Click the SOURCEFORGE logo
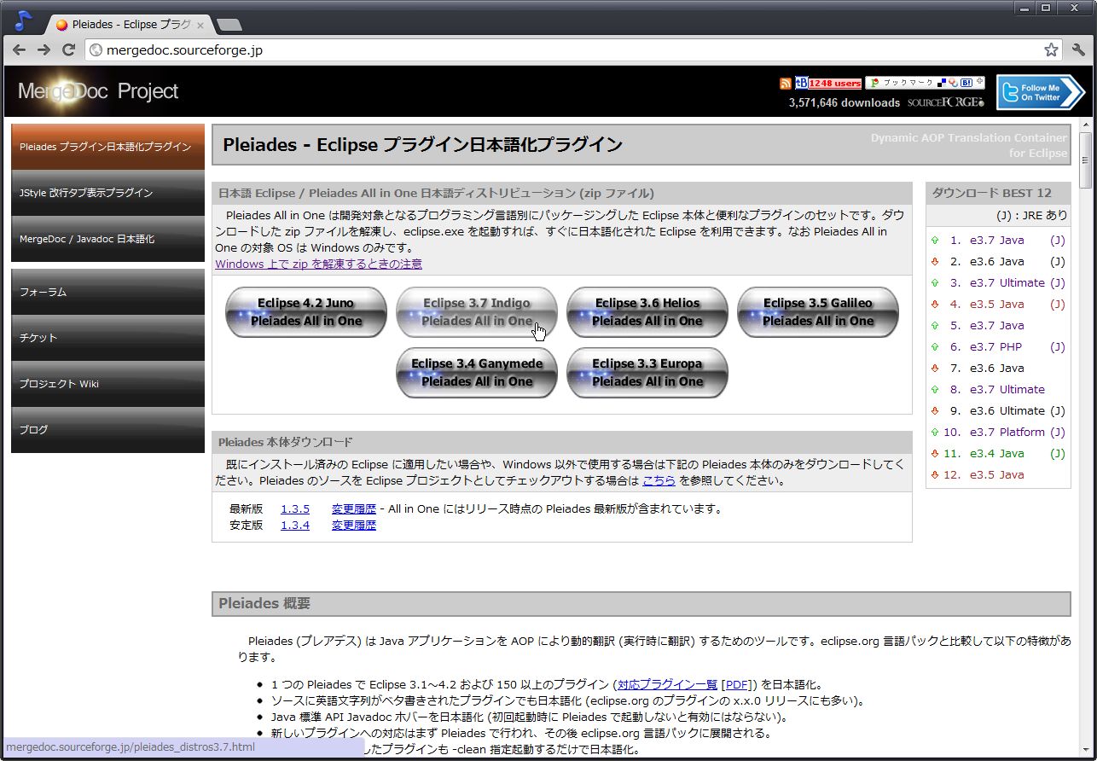Image resolution: width=1097 pixels, height=761 pixels. pyautogui.click(x=945, y=102)
